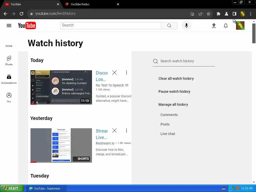Click Pause watch history
This screenshot has width=256, height=192.
[x=174, y=91]
